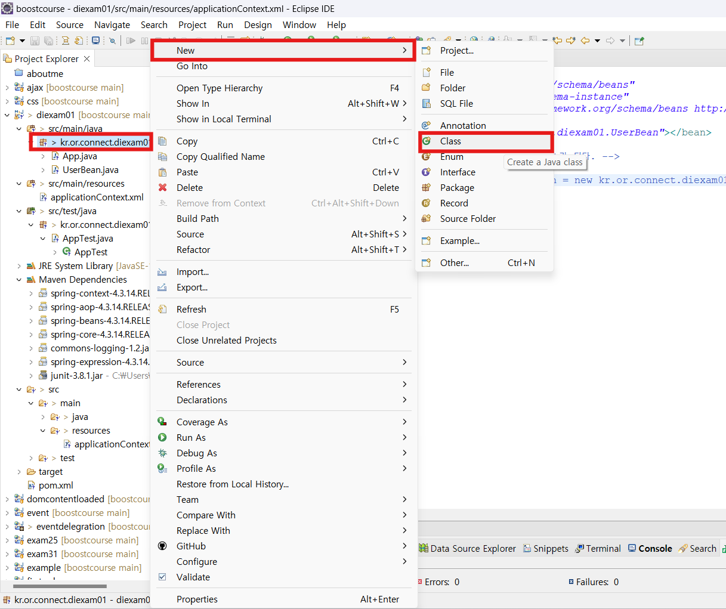Expand the JRE System Library node
The height and width of the screenshot is (609, 726).
18,266
